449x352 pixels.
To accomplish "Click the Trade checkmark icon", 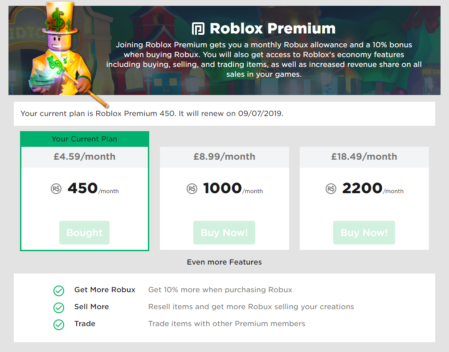I will pyautogui.click(x=59, y=325).
